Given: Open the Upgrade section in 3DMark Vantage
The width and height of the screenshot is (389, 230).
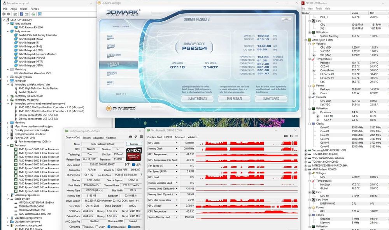Looking at the screenshot, I should [x=112, y=73].
